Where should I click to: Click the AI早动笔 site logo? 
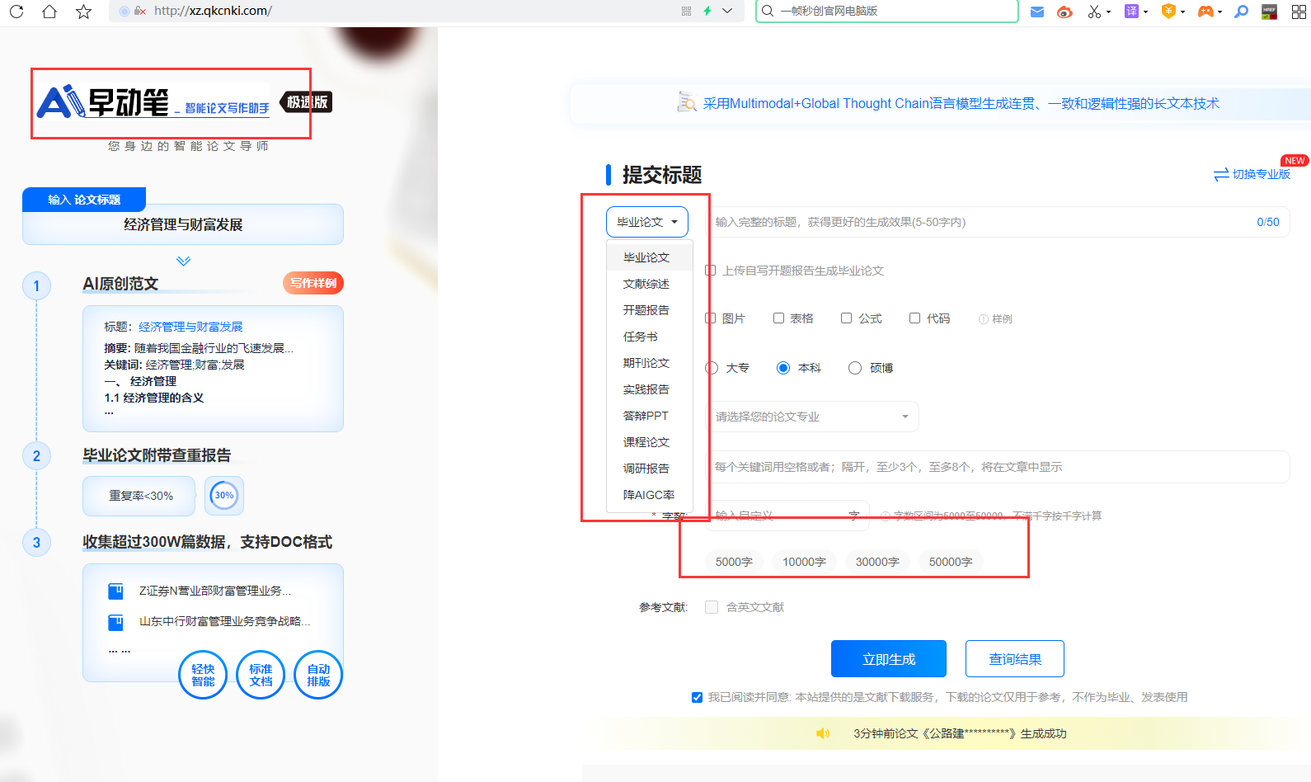(x=153, y=102)
